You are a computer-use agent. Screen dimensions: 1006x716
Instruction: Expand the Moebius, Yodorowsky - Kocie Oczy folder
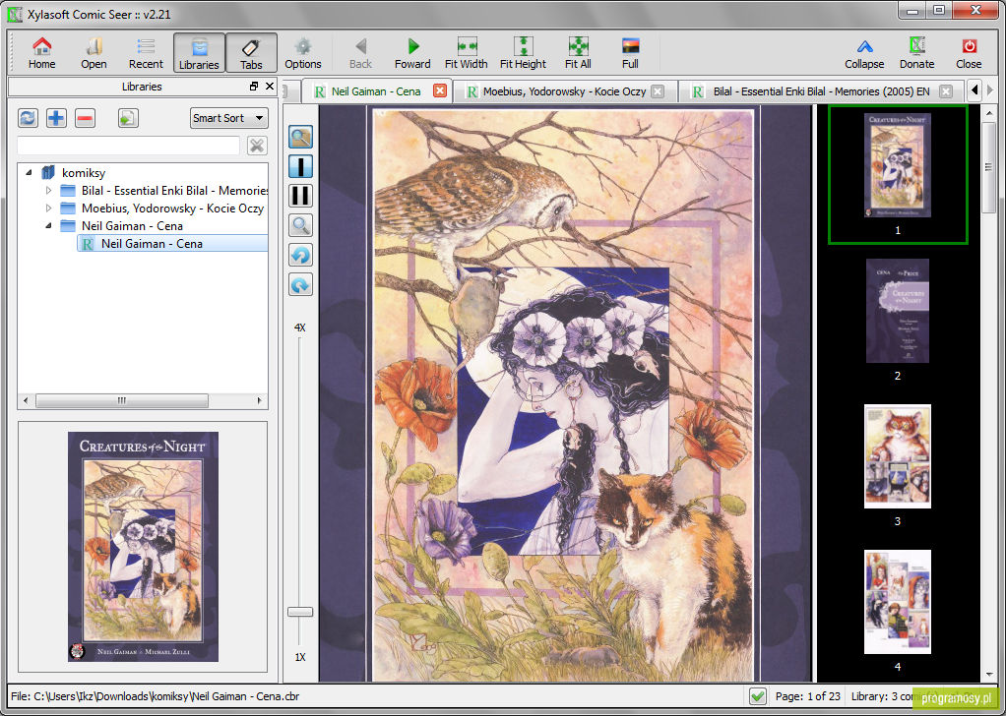[48, 209]
